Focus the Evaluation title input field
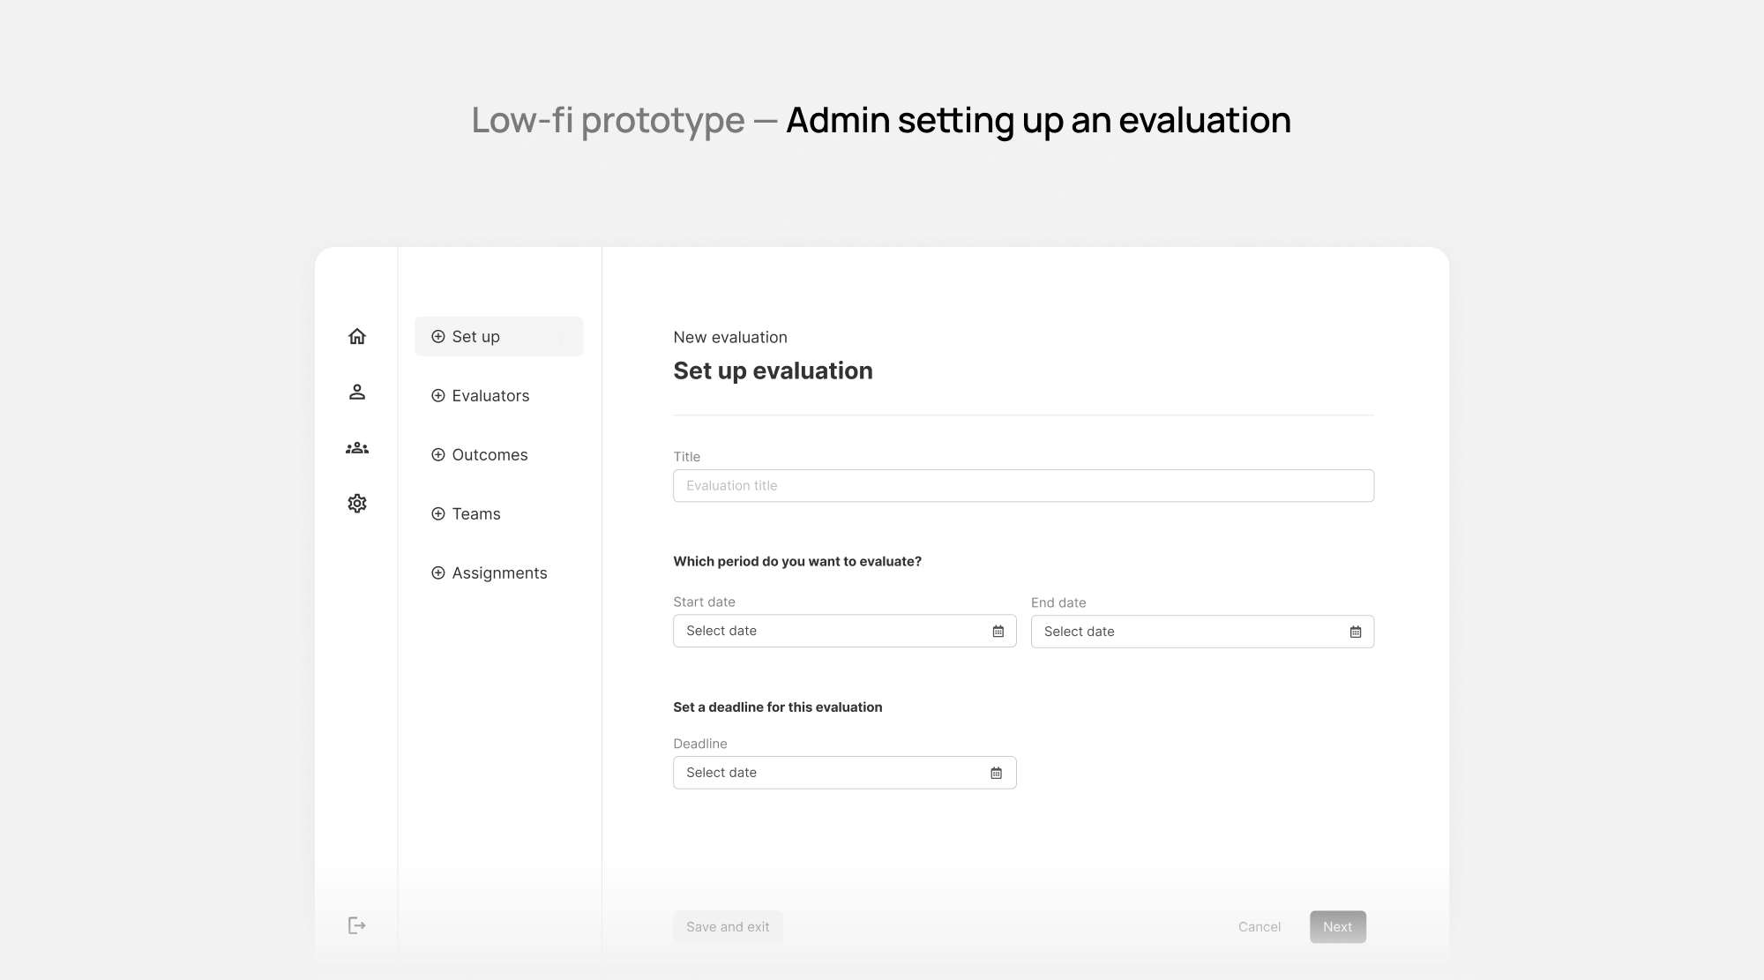 pos(1023,486)
